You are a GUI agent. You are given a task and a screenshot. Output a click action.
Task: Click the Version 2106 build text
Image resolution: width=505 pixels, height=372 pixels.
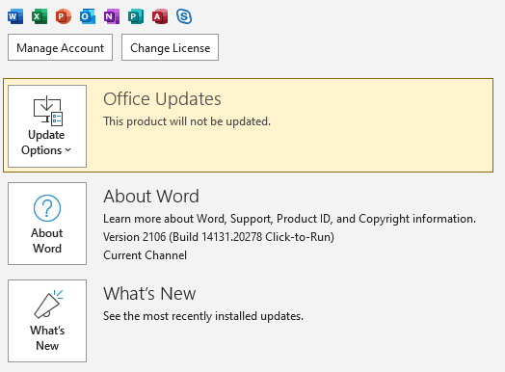point(219,237)
